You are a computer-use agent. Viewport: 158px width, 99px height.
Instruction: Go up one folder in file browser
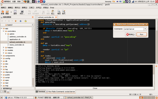point(16,21)
